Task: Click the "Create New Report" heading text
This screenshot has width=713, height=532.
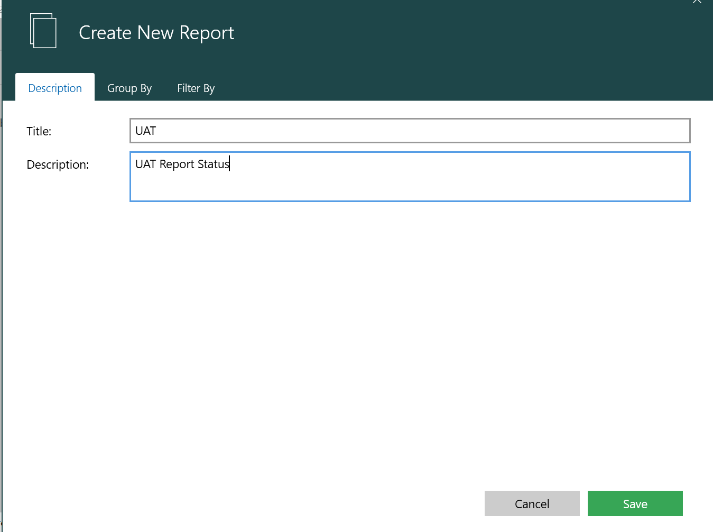Action: pos(156,33)
